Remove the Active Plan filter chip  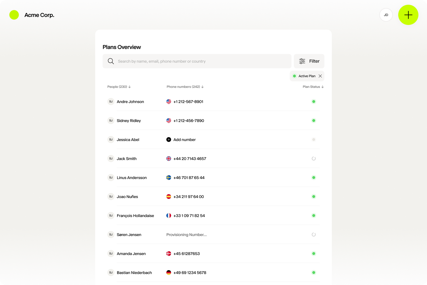click(320, 76)
